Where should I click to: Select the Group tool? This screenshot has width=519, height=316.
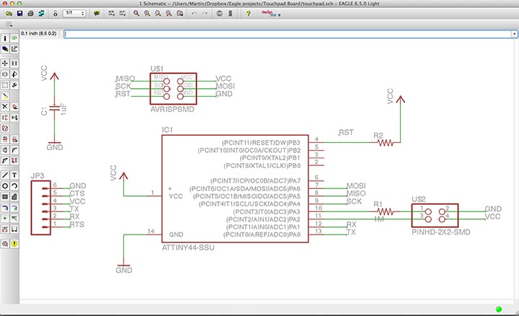coord(5,85)
